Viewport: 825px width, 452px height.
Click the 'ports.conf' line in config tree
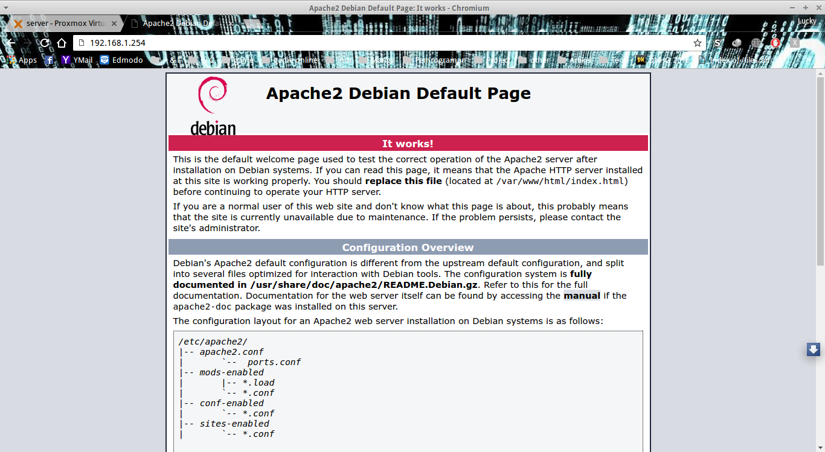pos(274,362)
